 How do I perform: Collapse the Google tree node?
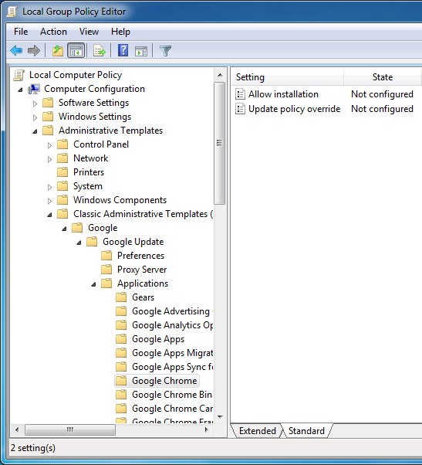tap(64, 229)
